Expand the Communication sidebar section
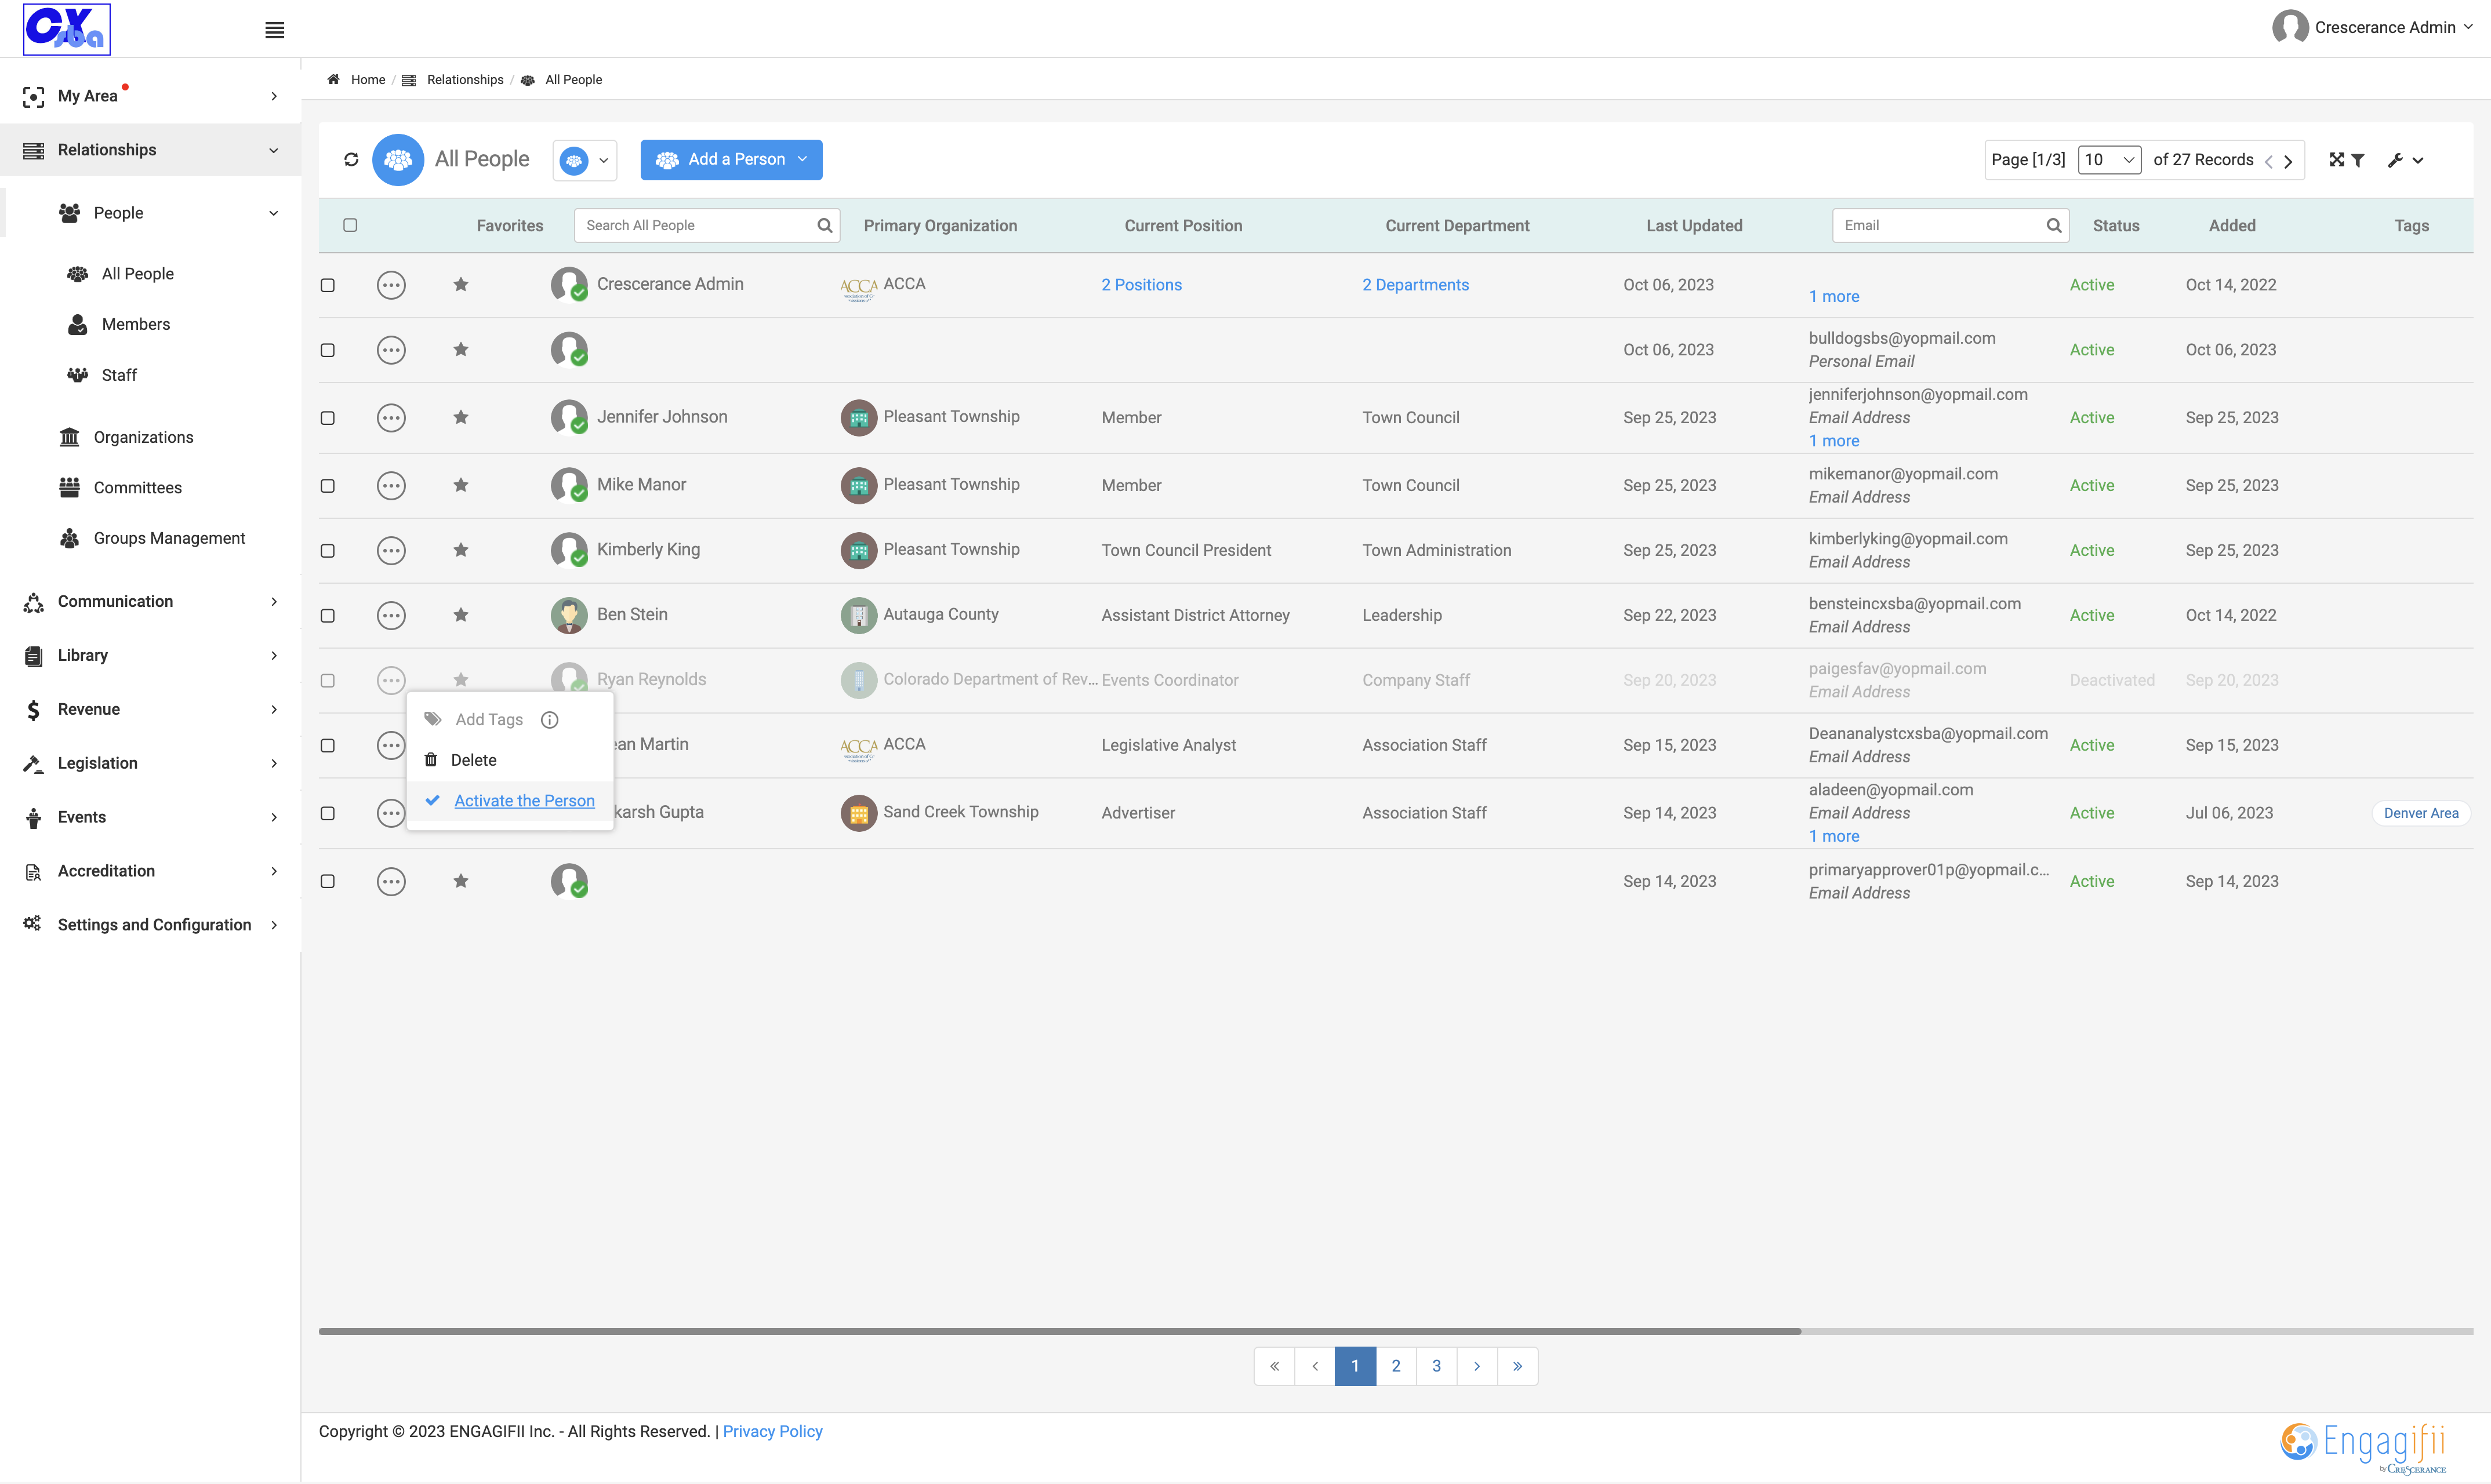2491x1484 pixels. (x=150, y=601)
